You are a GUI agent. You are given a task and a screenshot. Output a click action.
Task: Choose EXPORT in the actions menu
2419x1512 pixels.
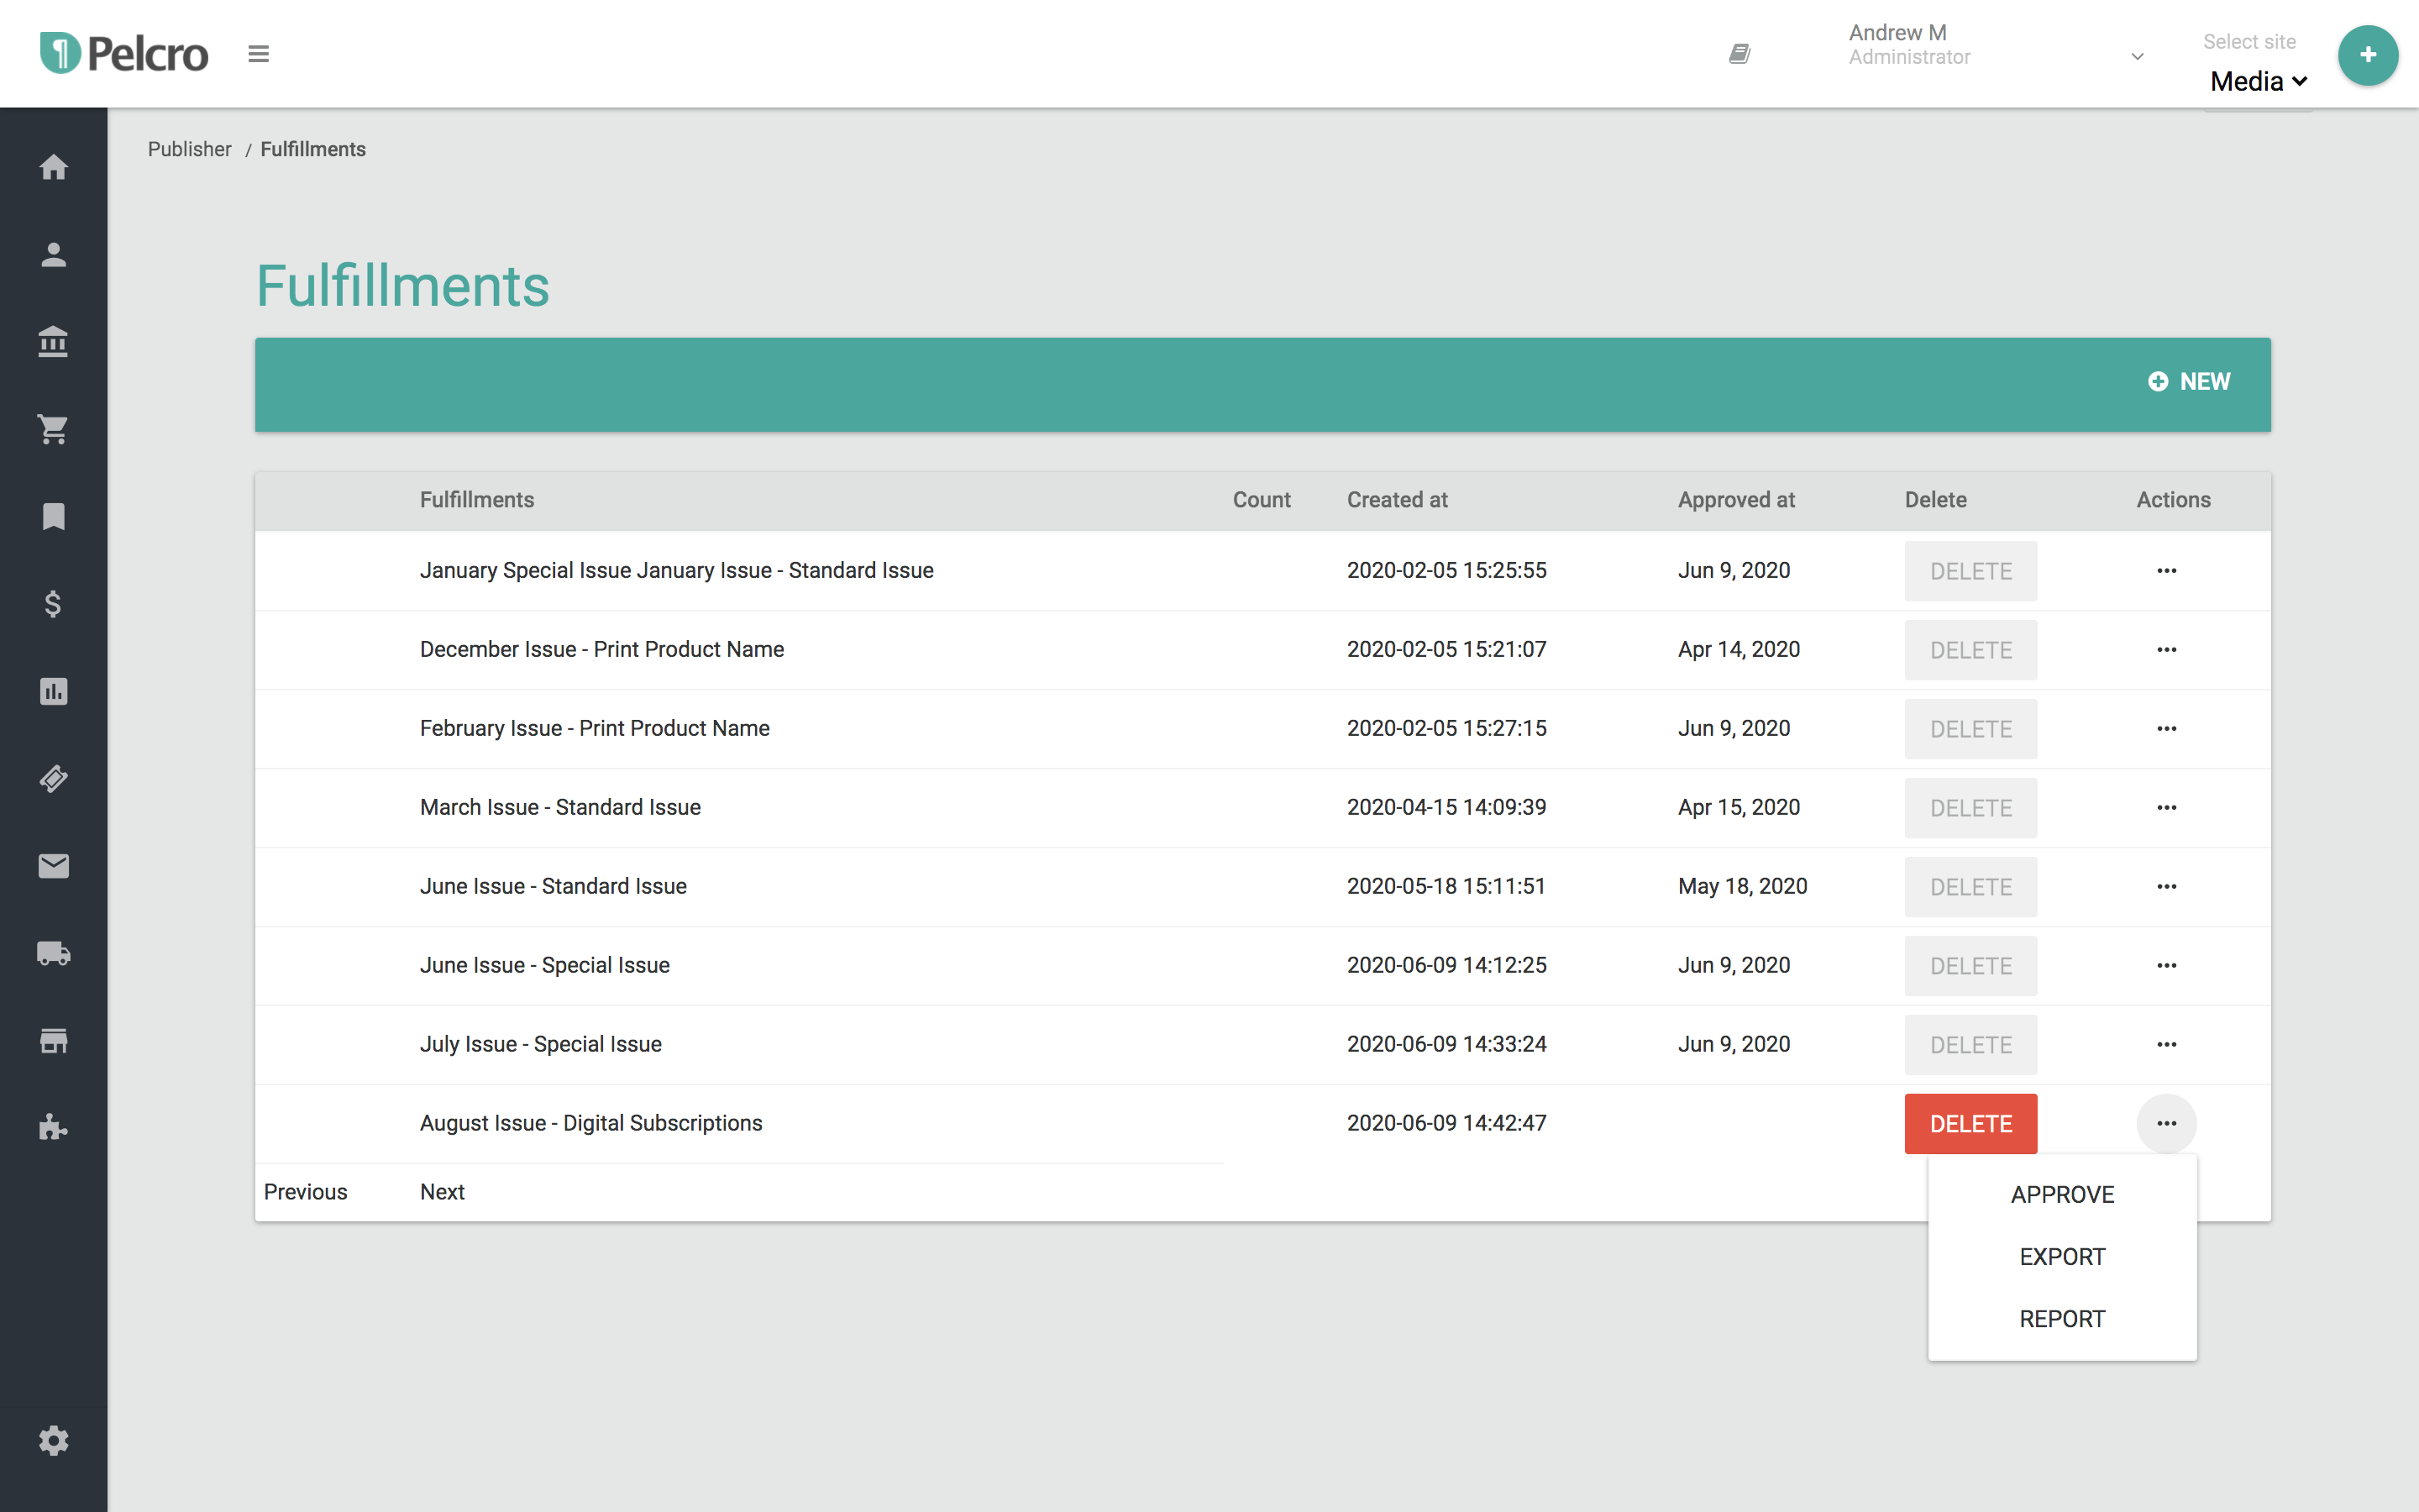click(2062, 1257)
